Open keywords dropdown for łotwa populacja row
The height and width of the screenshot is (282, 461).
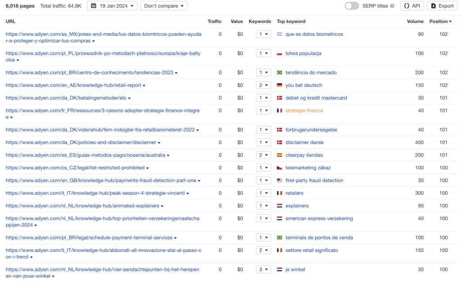(263, 53)
